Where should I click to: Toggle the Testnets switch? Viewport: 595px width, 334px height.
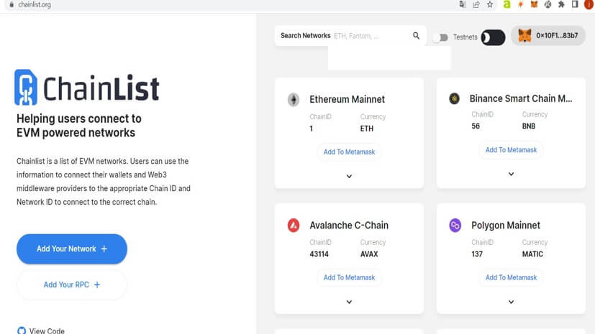click(x=440, y=37)
